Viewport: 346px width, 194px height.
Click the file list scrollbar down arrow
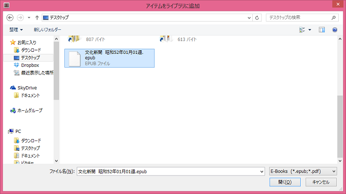tap(340, 161)
